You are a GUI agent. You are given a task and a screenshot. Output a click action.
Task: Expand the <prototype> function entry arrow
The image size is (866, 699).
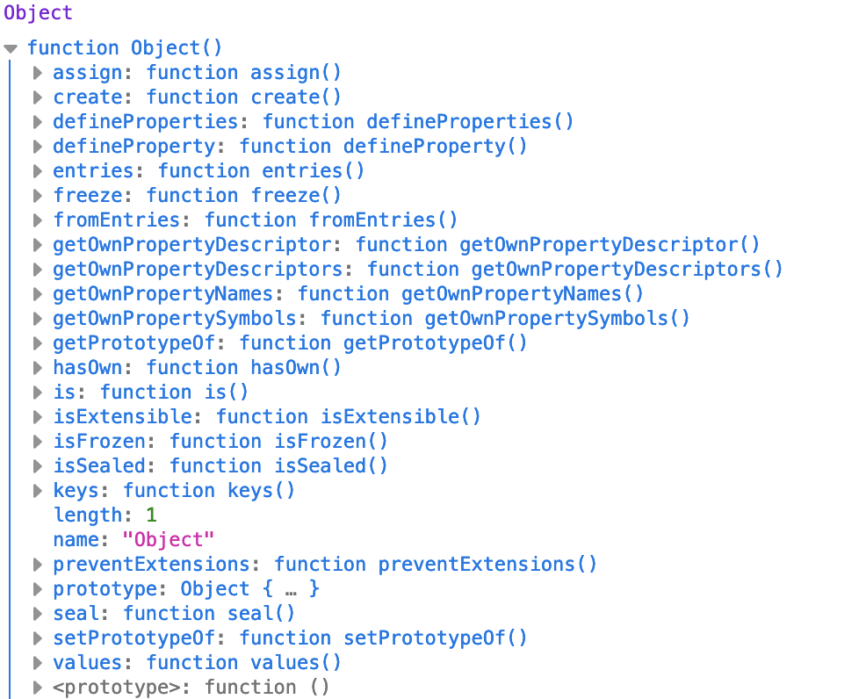(x=38, y=688)
